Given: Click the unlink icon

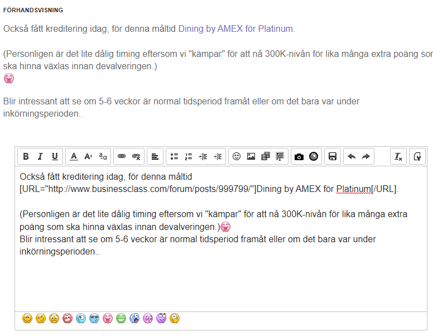Looking at the screenshot, I should coord(136,157).
